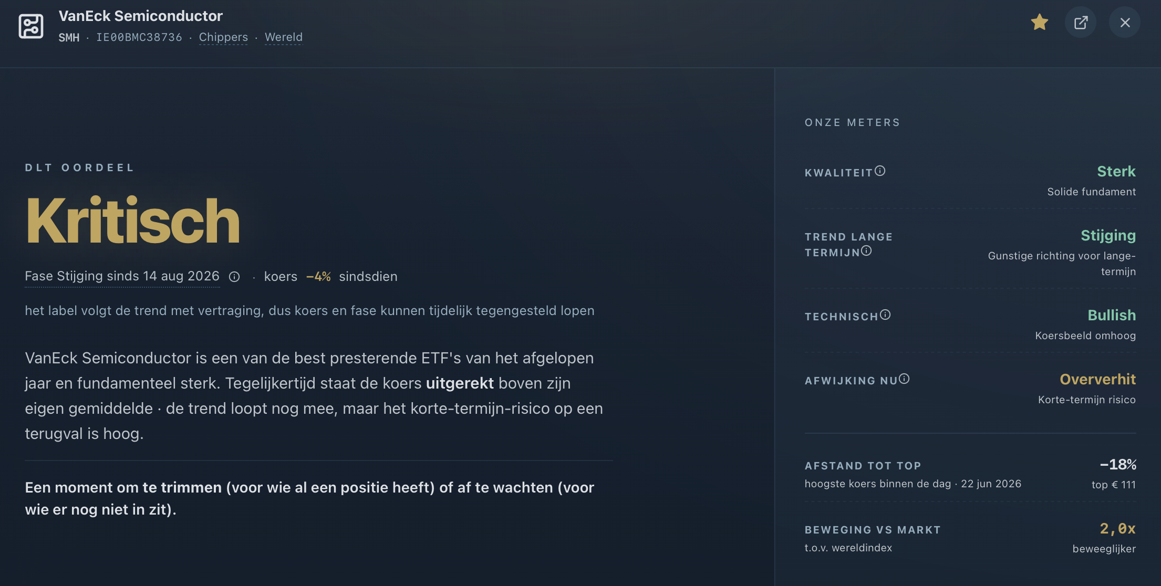Click the Oververhit deviation value
This screenshot has height=586, width=1161.
(x=1097, y=379)
